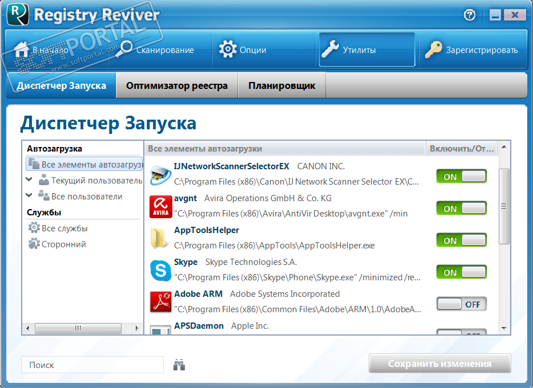This screenshot has height=388, width=533.
Task: Switch to Планировщик tab
Action: [x=282, y=85]
